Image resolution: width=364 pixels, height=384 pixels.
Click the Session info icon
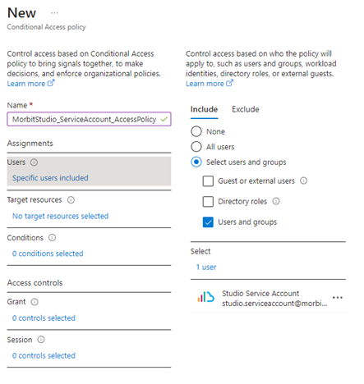[x=41, y=340]
